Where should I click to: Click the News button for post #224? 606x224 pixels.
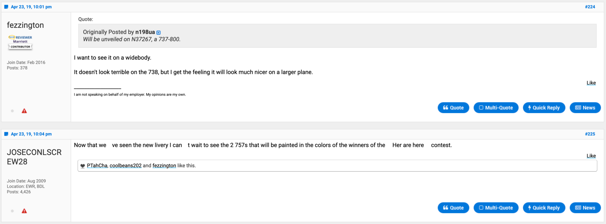(x=585, y=108)
